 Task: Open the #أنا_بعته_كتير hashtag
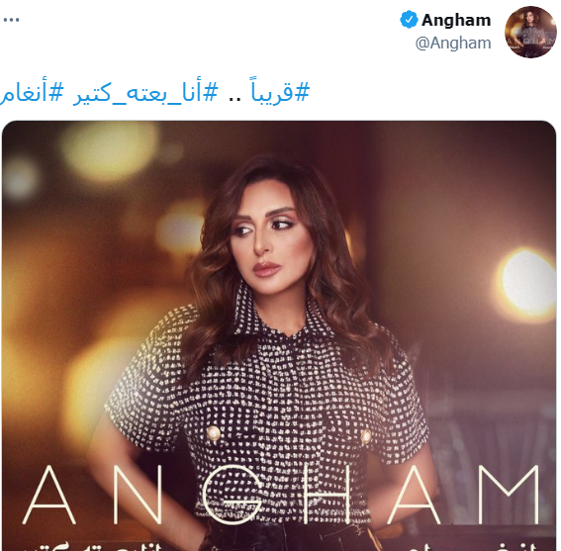click(x=145, y=93)
